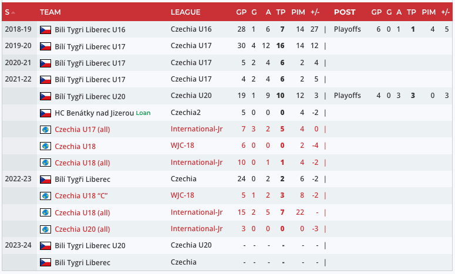
Task: Open Czechia U18 (all) International-Jr link in 2022-23
Action: point(197,212)
